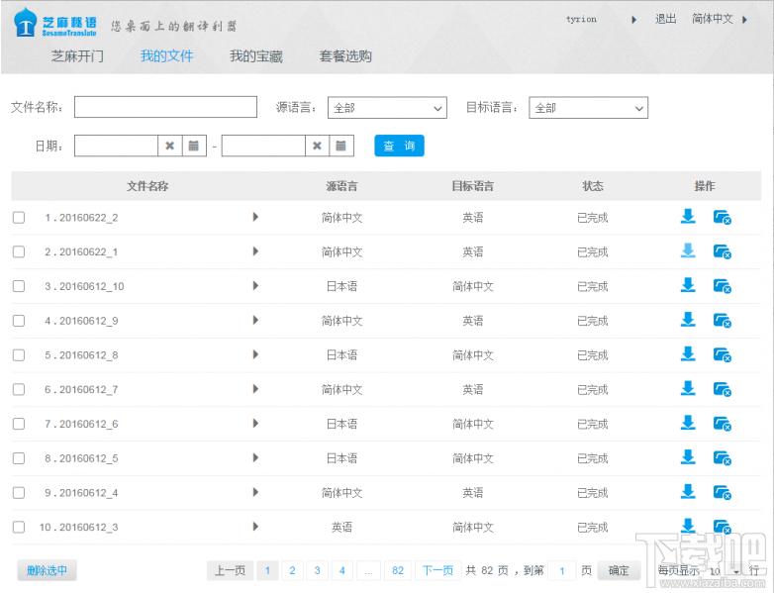
Task: Click the end date input field
Action: click(263, 146)
